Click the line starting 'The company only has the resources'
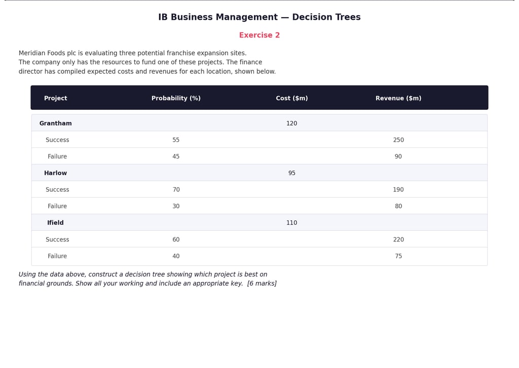Viewport: 519px width, 368px height. 140,62
